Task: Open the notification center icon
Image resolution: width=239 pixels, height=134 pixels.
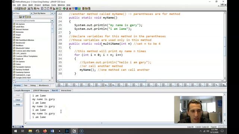Action: [x=222, y=131]
